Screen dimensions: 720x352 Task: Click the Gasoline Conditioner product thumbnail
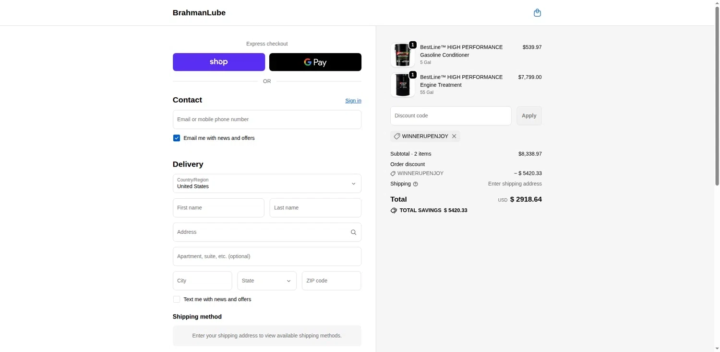coord(402,55)
